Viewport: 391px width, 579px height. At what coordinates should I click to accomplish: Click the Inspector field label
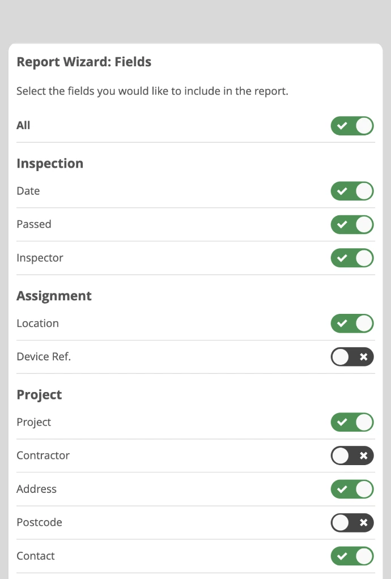40,258
